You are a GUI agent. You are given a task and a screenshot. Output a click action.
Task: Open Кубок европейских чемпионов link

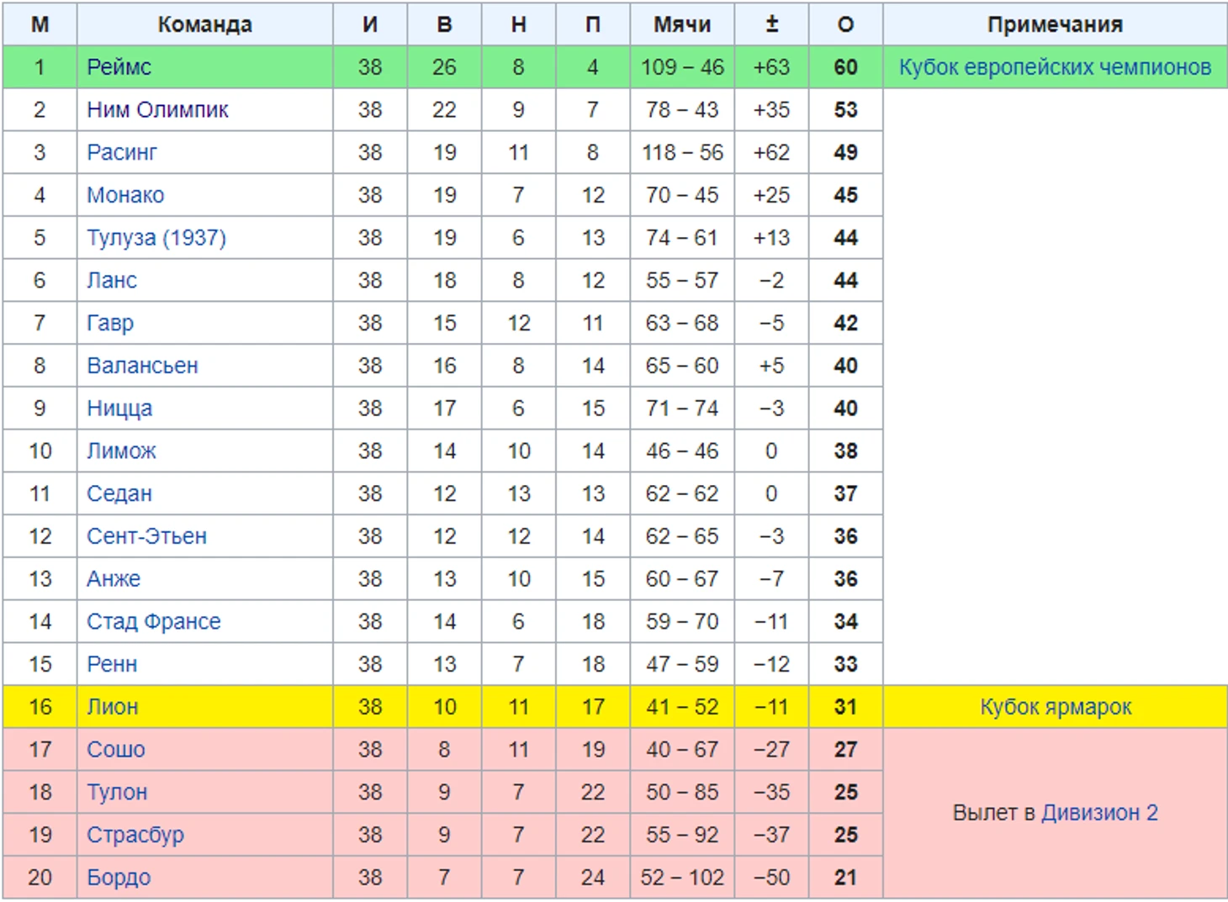coord(1055,67)
